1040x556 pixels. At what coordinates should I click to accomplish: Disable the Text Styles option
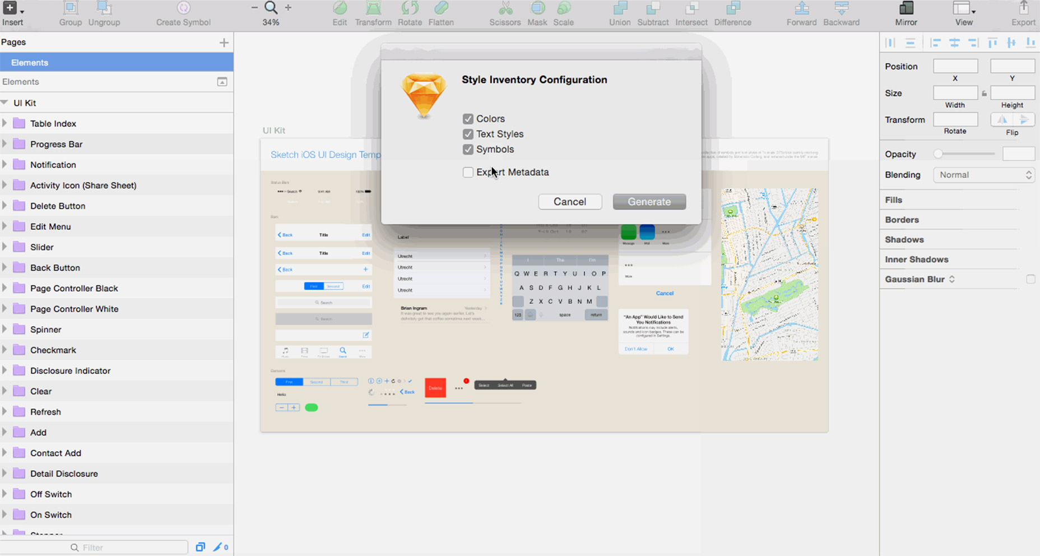468,134
